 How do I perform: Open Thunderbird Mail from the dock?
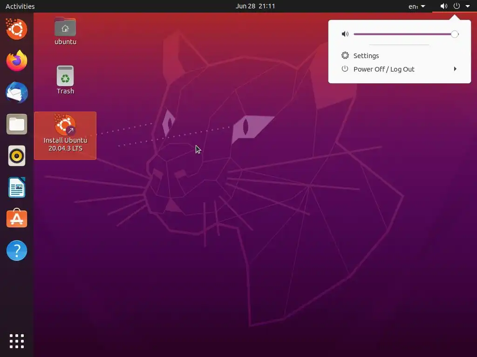click(x=17, y=93)
